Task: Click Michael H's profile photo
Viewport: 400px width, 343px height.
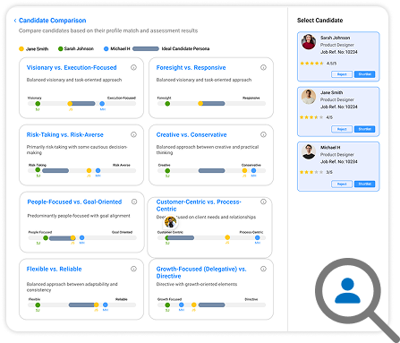Action: 309,151
